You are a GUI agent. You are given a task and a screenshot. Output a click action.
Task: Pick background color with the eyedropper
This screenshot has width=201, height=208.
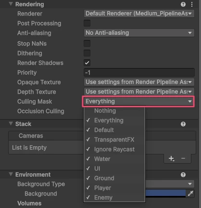[190, 194]
